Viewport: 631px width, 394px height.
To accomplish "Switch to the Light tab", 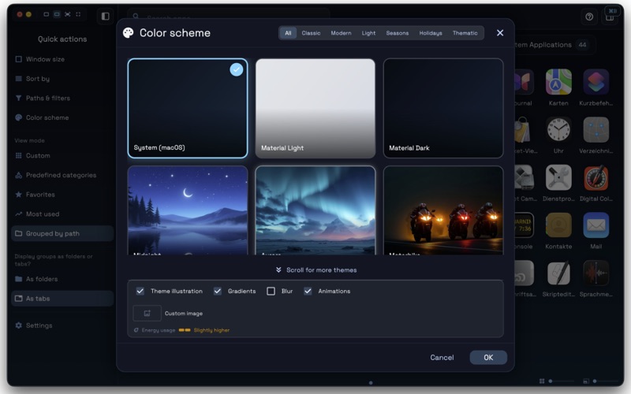I will (368, 33).
